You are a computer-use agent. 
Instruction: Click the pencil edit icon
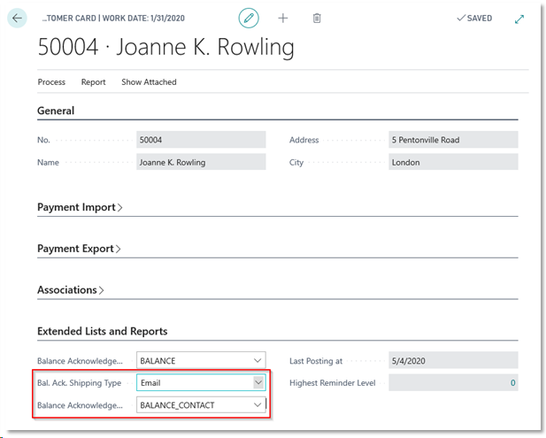(249, 18)
